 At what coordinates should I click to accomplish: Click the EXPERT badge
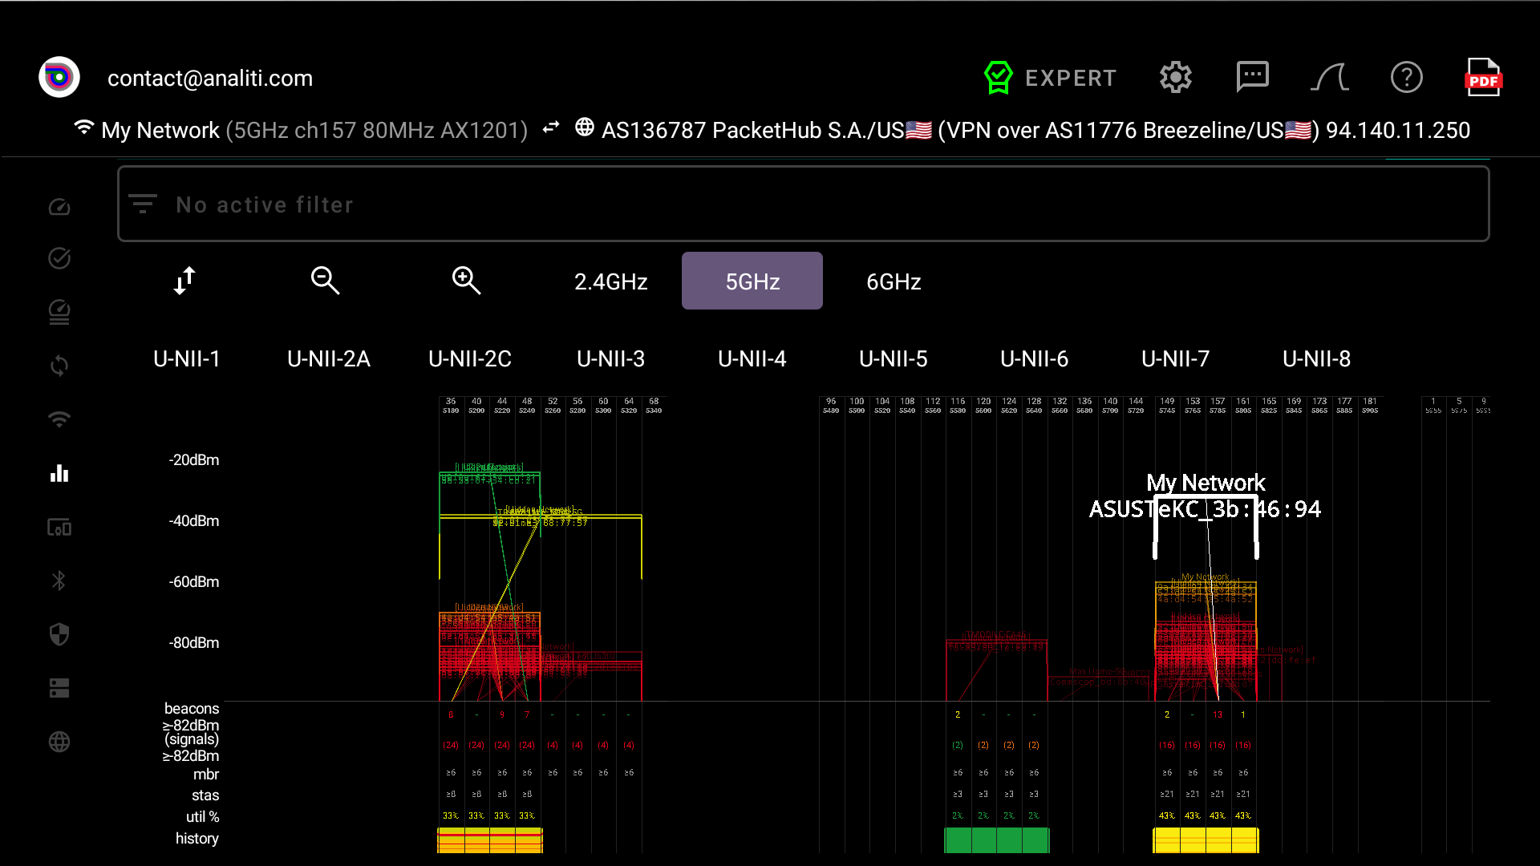click(x=1051, y=77)
